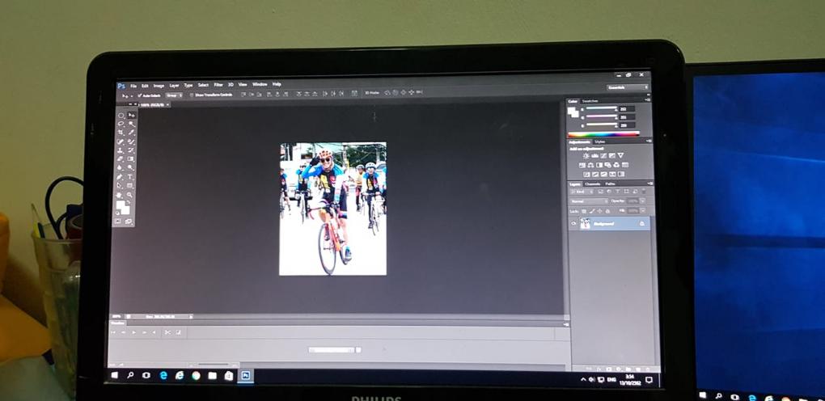Hide the Background layer with eye icon
The height and width of the screenshot is (401, 825).
point(573,223)
